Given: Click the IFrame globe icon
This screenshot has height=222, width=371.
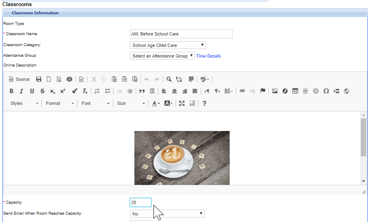Looking at the screenshot, I should point(347,91).
